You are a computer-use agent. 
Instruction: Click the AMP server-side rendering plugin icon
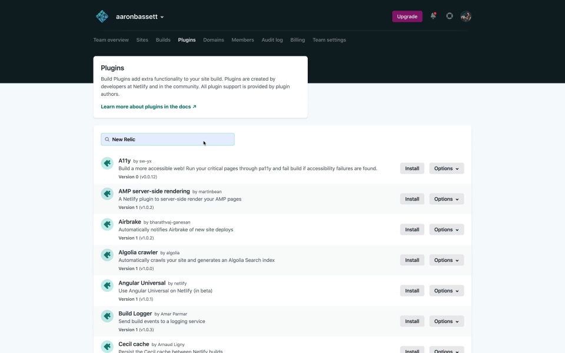pos(107,194)
